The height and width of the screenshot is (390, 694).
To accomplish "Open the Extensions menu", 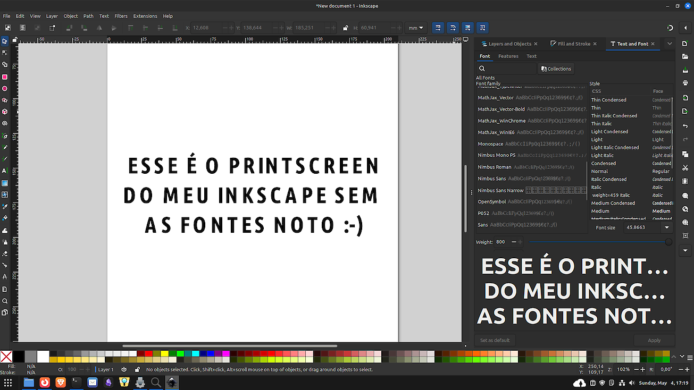I will coord(145,16).
